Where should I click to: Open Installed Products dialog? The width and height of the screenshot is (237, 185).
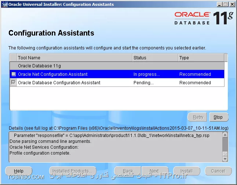[x=73, y=171]
